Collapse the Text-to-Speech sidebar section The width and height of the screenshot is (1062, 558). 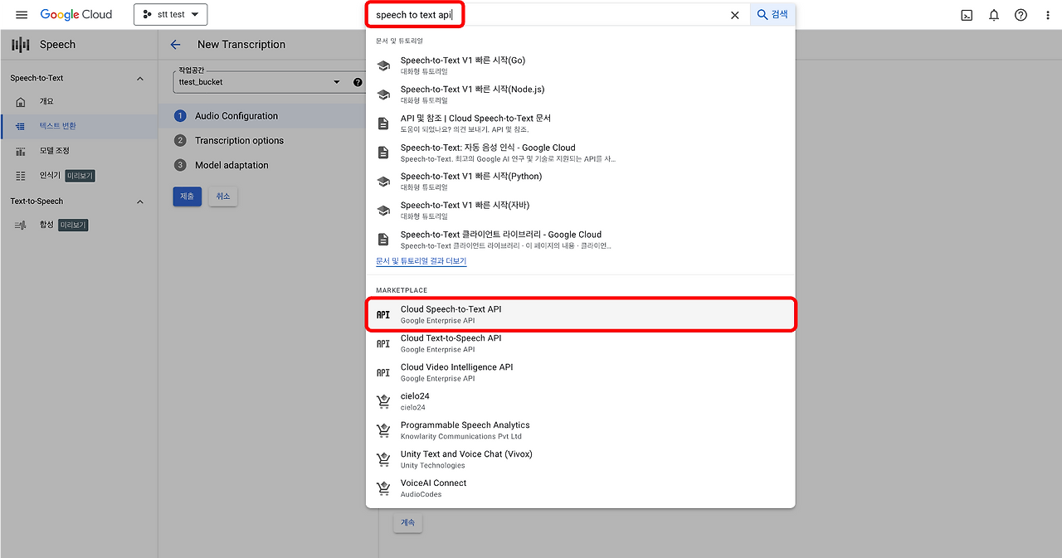coord(139,201)
